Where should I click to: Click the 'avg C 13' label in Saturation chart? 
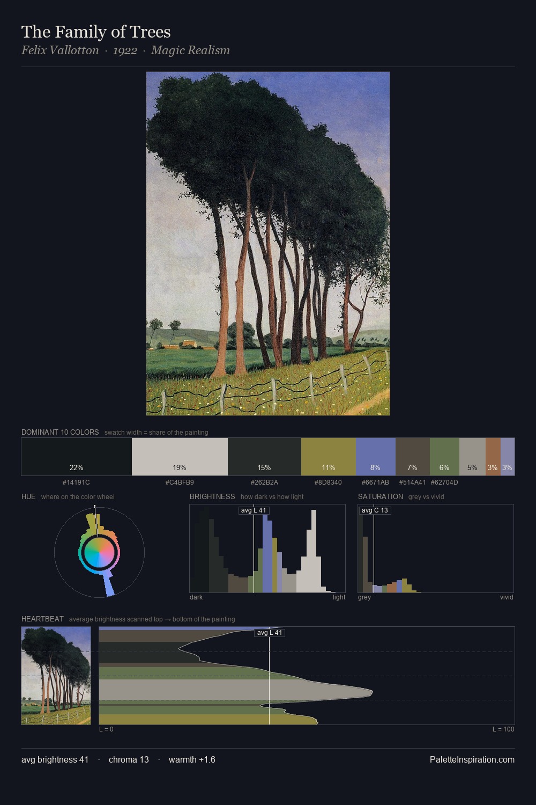(x=375, y=510)
